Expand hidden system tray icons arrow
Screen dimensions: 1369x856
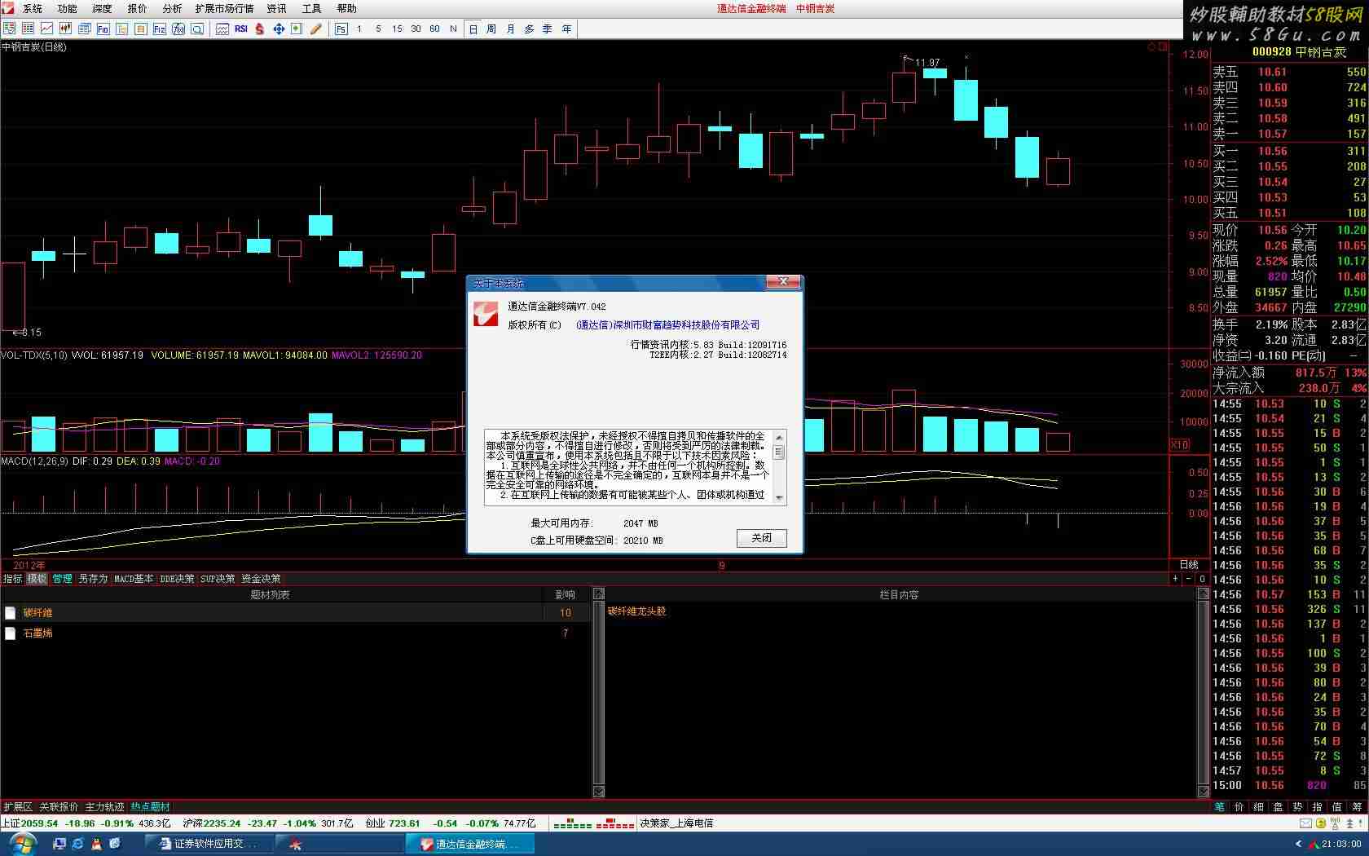click(1298, 844)
